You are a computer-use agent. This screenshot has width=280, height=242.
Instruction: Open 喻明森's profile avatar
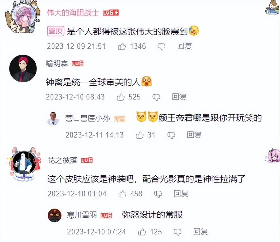click(23, 69)
